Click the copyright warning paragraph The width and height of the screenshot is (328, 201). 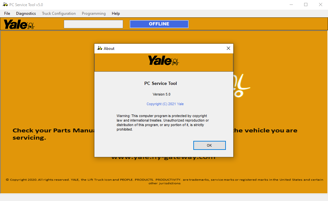pos(162,123)
